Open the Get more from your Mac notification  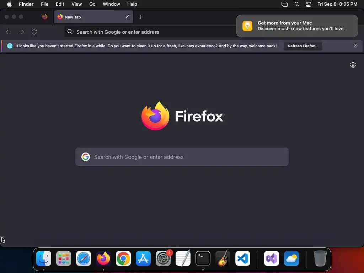coord(297,26)
